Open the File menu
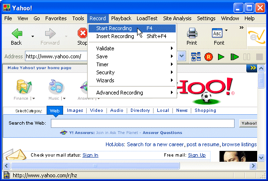The image size is (268, 181). tap(8, 18)
